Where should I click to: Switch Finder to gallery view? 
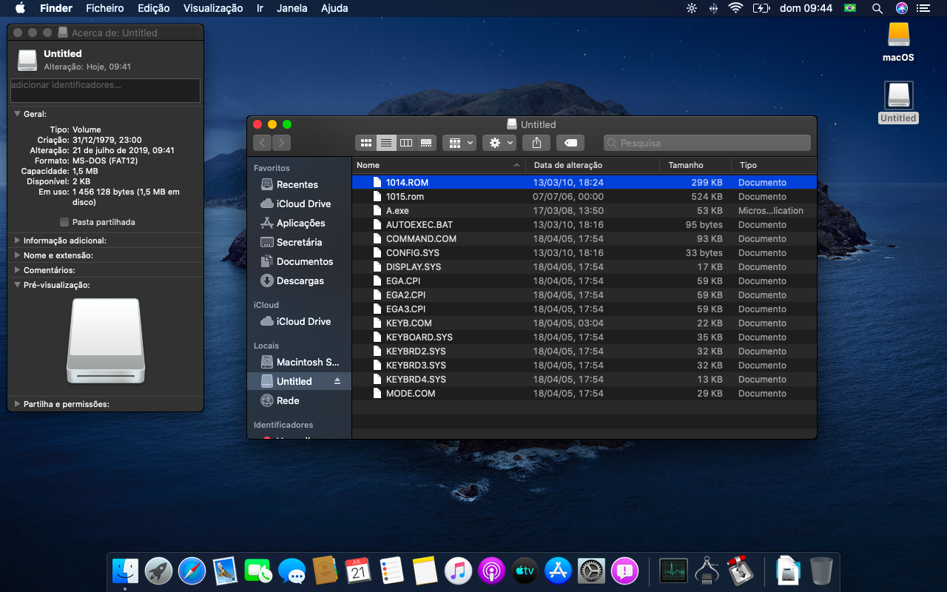[x=426, y=143]
